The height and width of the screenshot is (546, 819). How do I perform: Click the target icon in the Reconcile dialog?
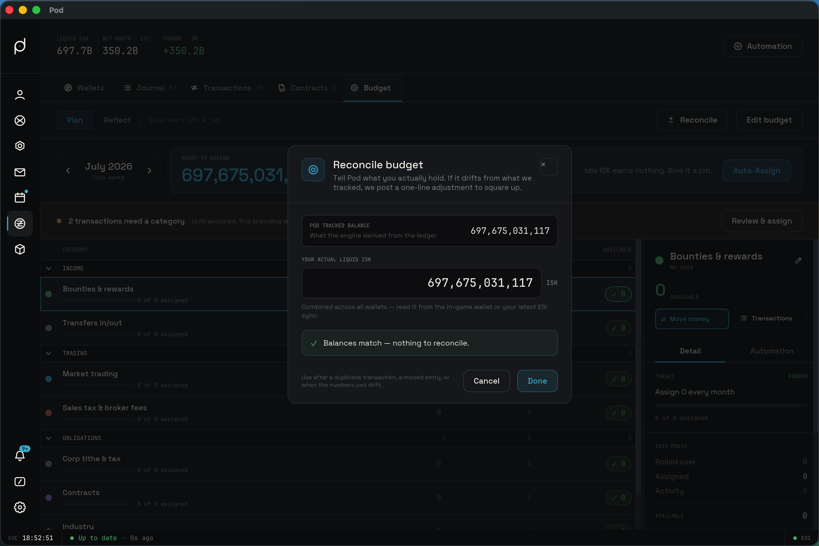(313, 170)
